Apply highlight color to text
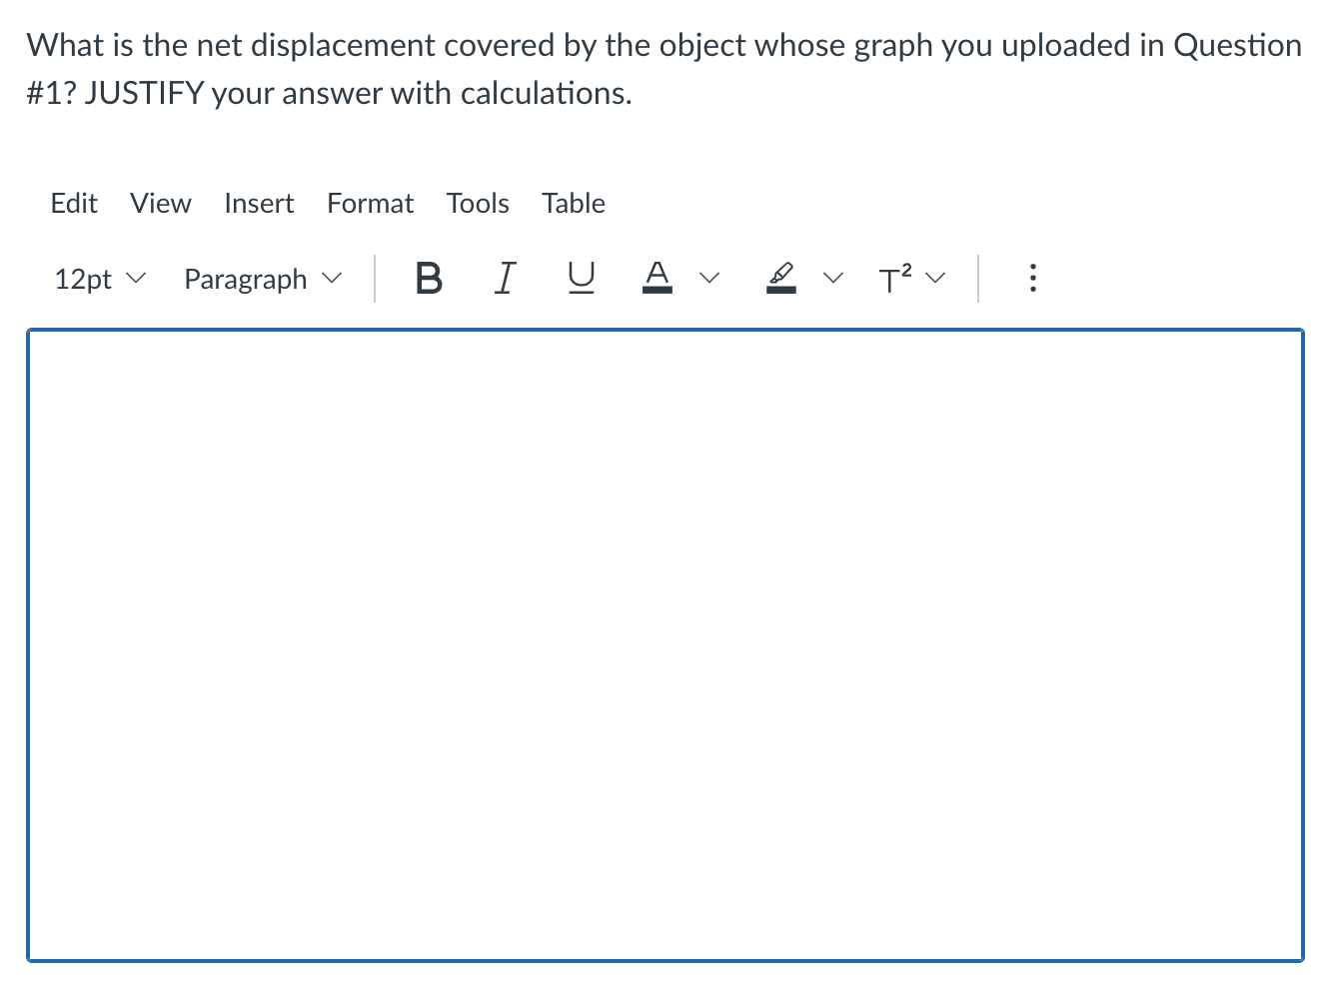This screenshot has height=991, width=1333. pyautogui.click(x=782, y=279)
